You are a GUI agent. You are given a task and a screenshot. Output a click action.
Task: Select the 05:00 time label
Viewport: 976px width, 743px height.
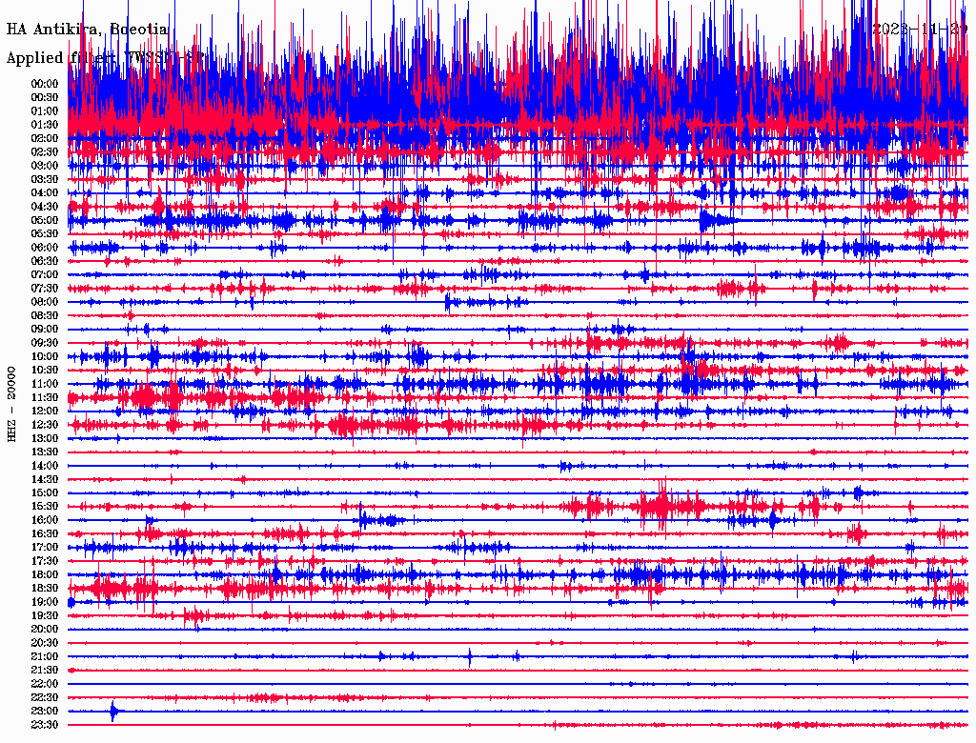(45, 220)
